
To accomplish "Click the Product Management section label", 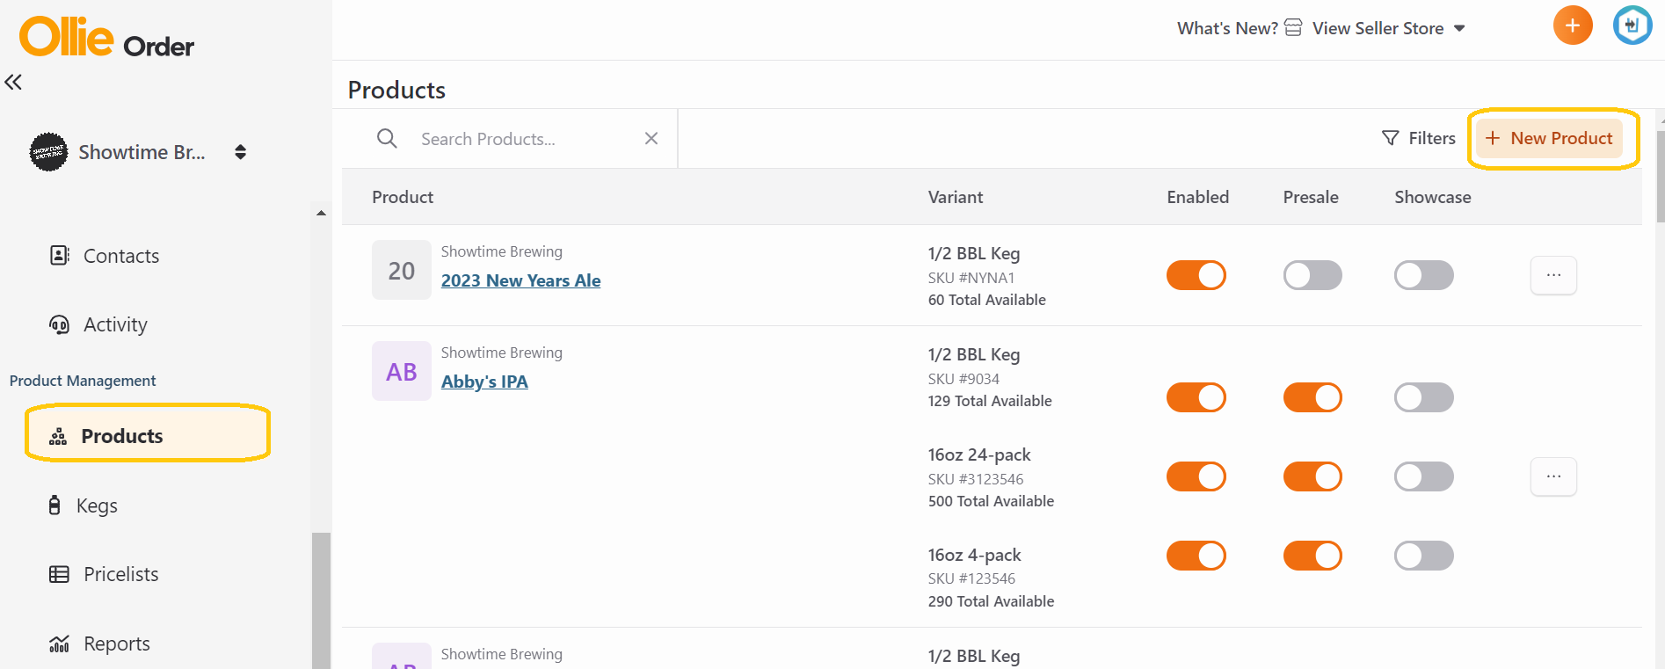I will pos(83,381).
